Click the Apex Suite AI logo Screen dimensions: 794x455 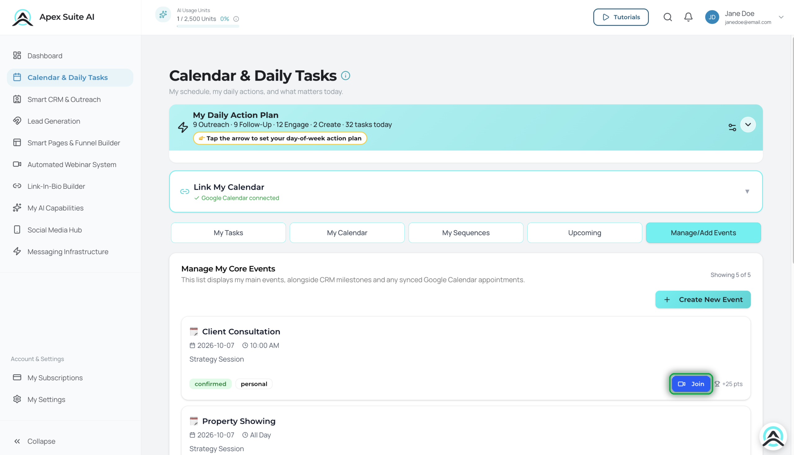[x=23, y=17]
